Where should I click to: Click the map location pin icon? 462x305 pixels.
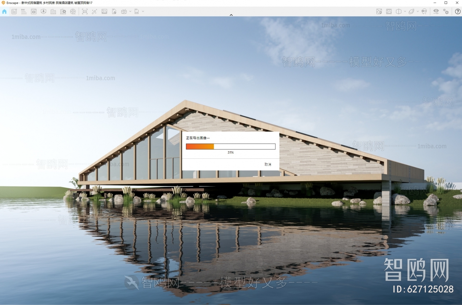tap(379, 12)
